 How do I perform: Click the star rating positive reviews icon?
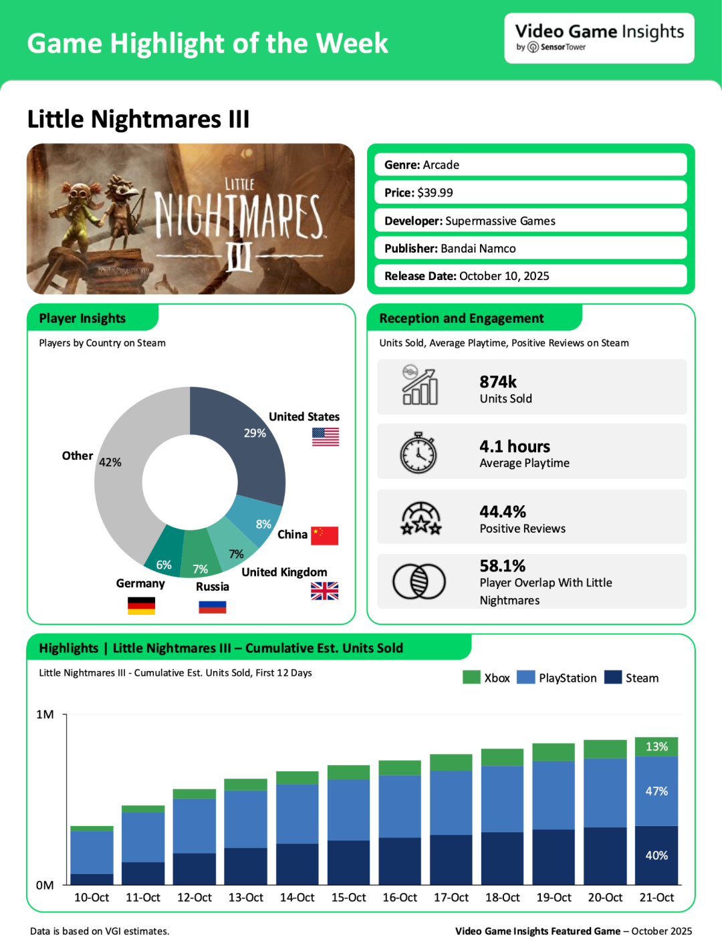[x=420, y=518]
